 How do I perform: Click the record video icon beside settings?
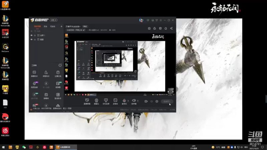point(146,101)
